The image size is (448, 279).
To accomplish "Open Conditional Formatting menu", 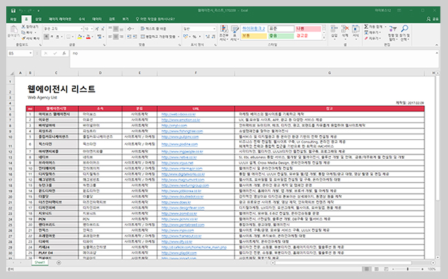I will coord(224,33).
